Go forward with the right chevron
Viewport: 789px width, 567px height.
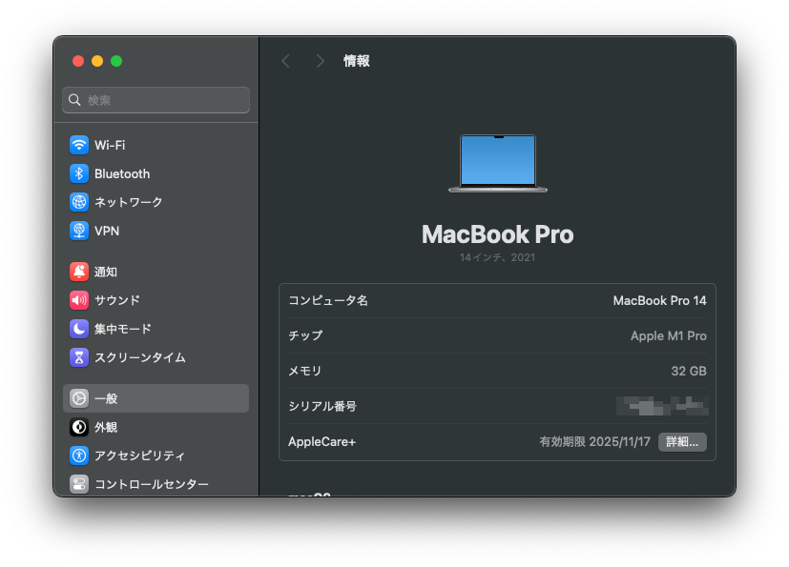coord(320,61)
